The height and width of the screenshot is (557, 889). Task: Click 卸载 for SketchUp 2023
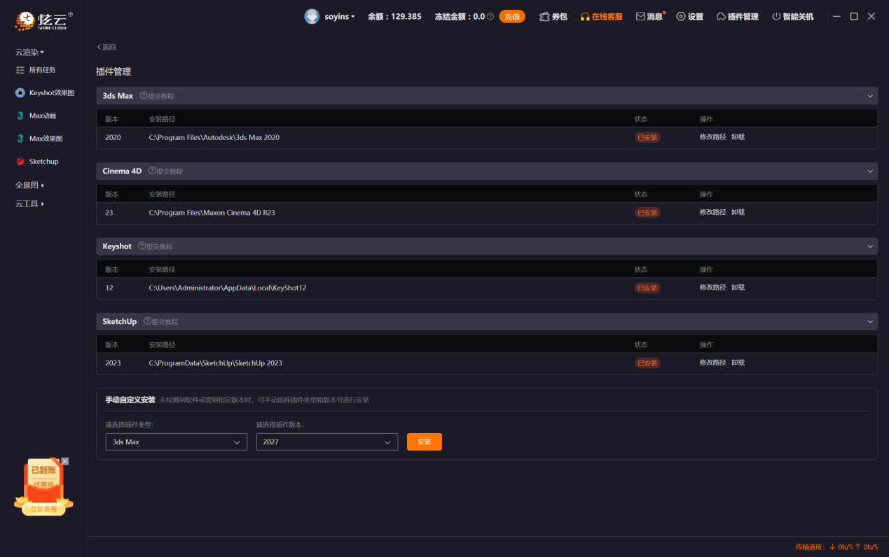tap(738, 362)
